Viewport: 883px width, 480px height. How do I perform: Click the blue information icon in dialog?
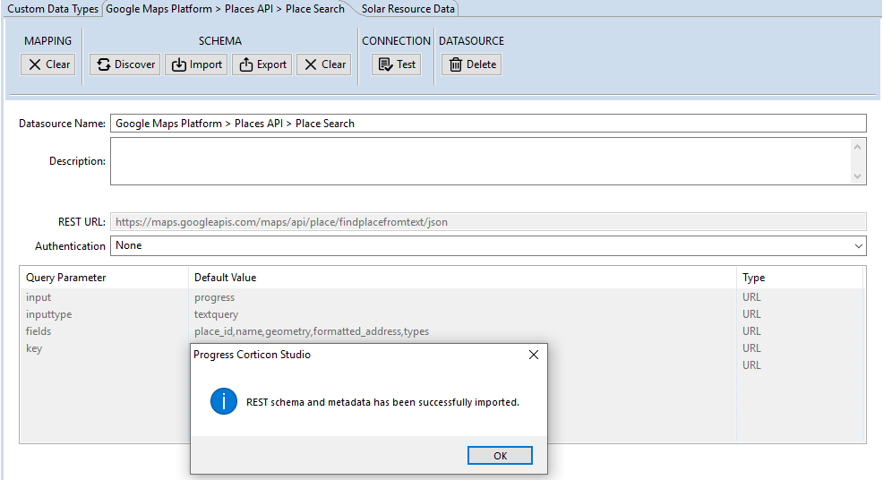click(x=224, y=402)
